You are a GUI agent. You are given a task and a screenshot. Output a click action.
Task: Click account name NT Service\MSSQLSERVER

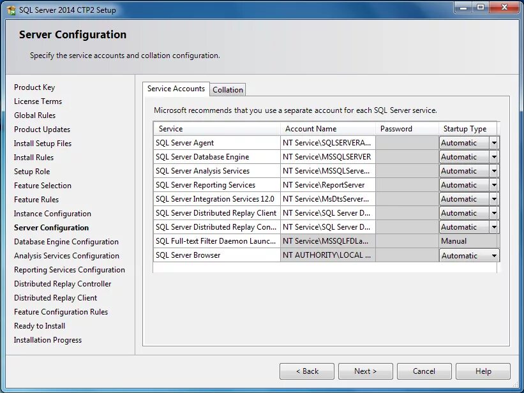[328, 157]
